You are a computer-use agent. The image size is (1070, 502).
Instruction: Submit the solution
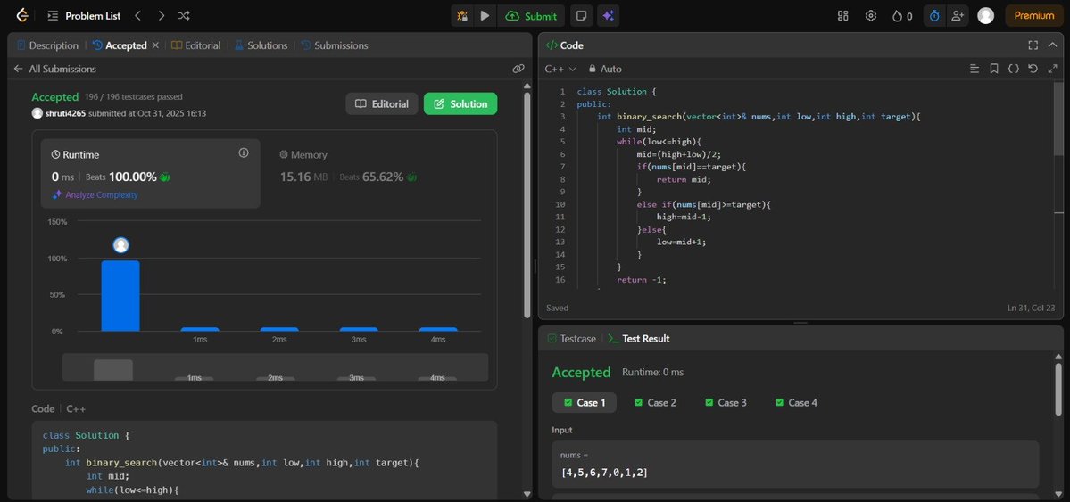531,16
